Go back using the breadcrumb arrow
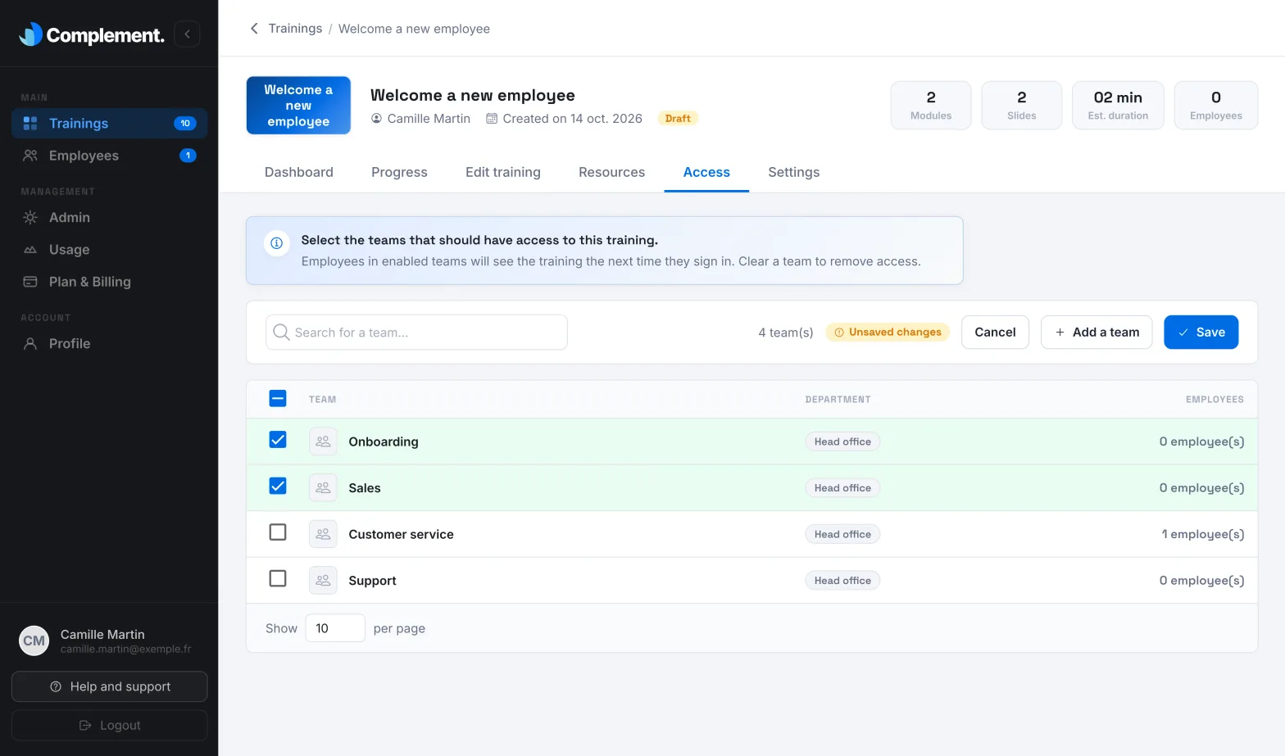 point(254,29)
